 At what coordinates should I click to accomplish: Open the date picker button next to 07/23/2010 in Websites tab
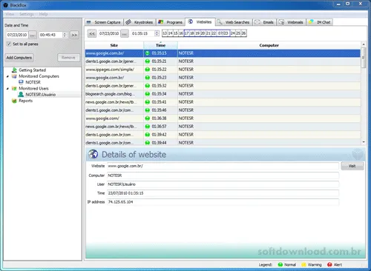point(125,33)
